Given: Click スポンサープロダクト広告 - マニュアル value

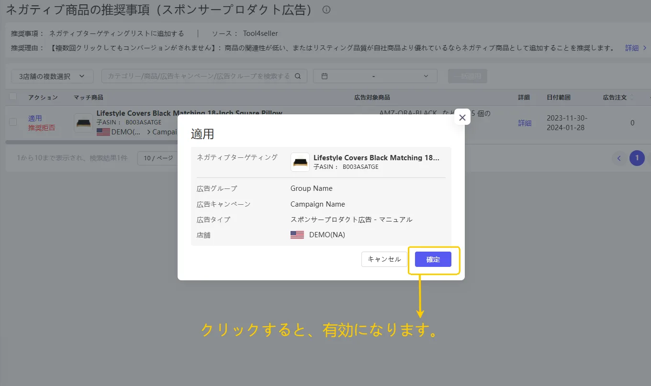Looking at the screenshot, I should click(x=351, y=220).
